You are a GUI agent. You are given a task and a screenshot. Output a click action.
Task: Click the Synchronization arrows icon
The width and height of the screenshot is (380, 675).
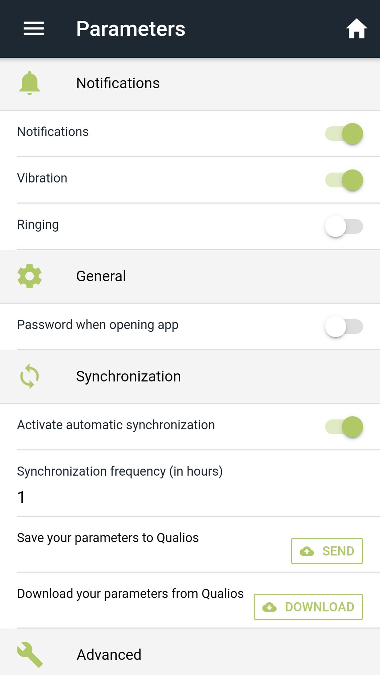(x=29, y=376)
